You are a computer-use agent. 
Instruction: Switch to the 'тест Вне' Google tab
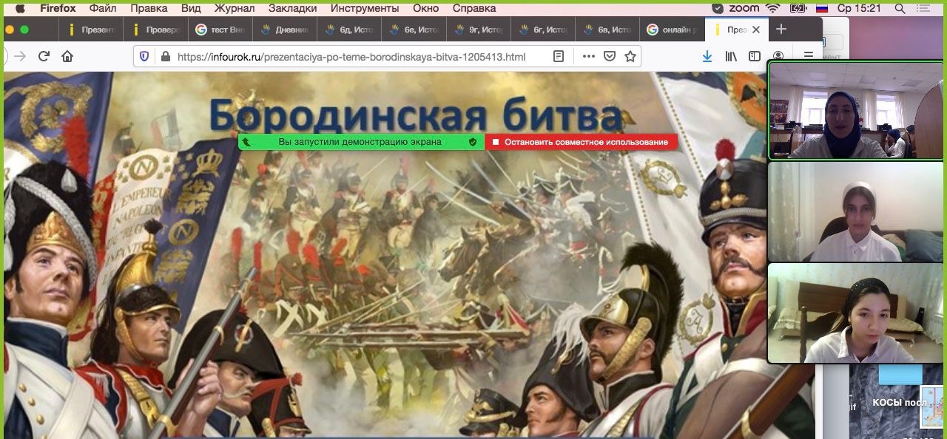(220, 30)
